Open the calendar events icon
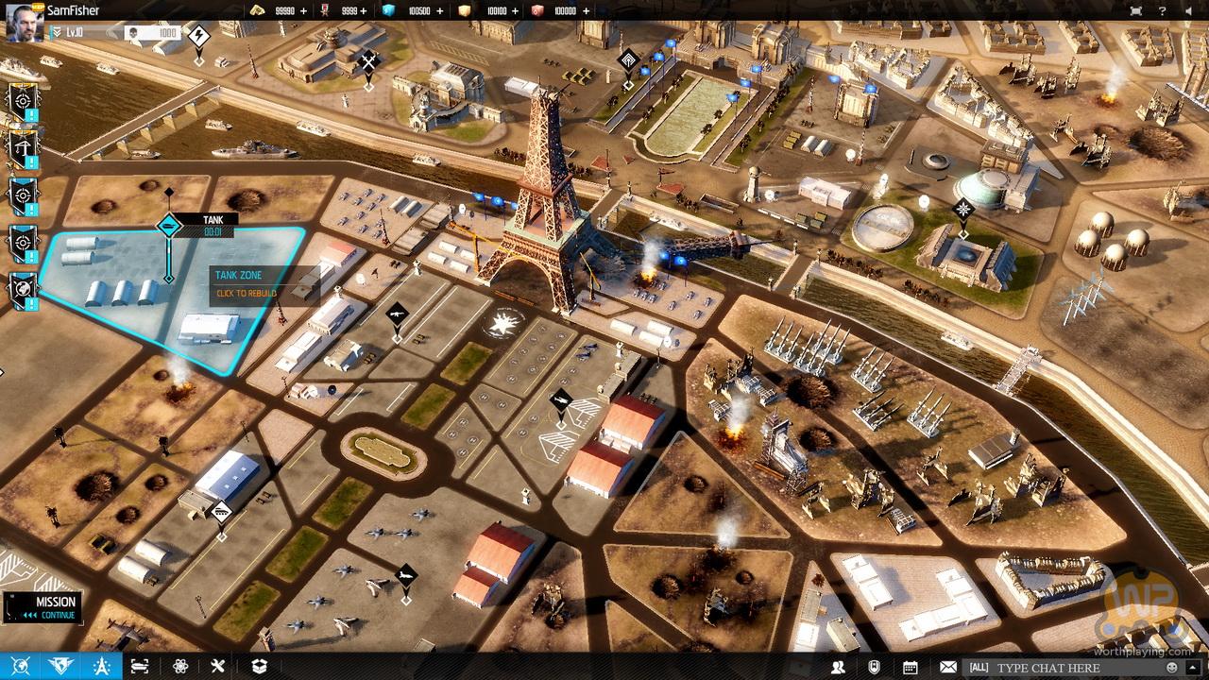The height and width of the screenshot is (680, 1209). coord(910,667)
